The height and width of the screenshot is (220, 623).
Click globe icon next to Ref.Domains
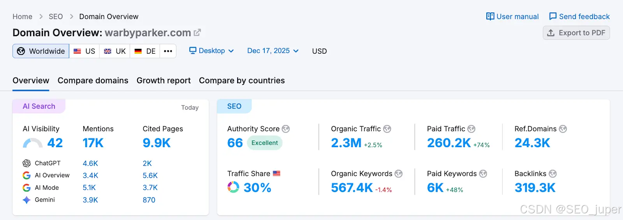pyautogui.click(x=563, y=129)
